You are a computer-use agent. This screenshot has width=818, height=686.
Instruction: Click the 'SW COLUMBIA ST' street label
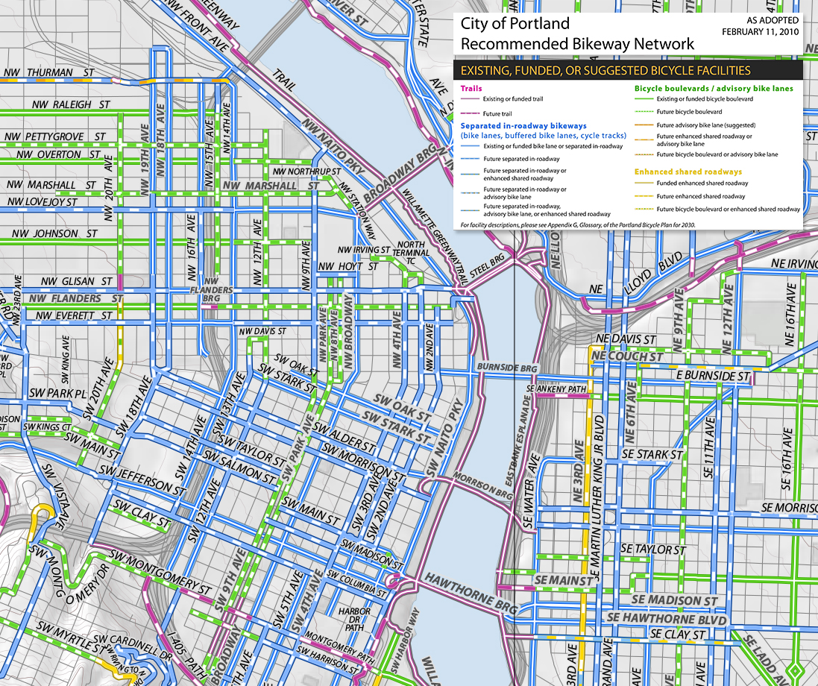(x=357, y=584)
